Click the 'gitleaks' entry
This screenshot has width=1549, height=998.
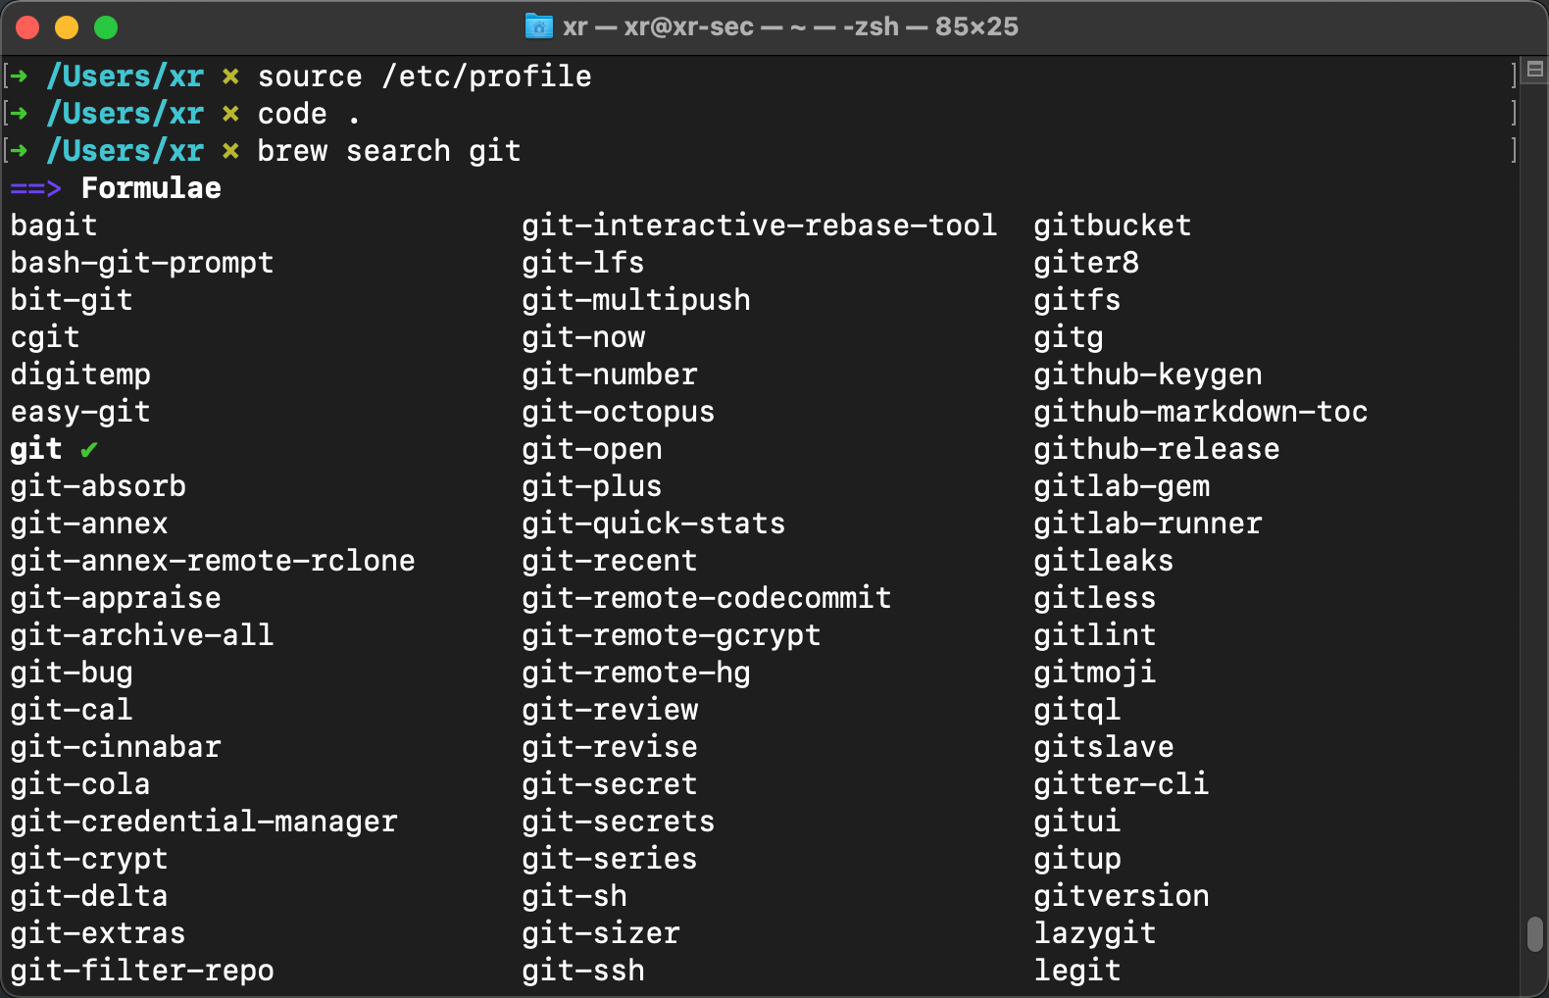point(1104,561)
